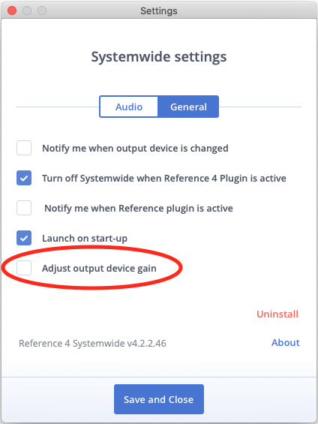Close the Settings window with the red button

[x=12, y=11]
